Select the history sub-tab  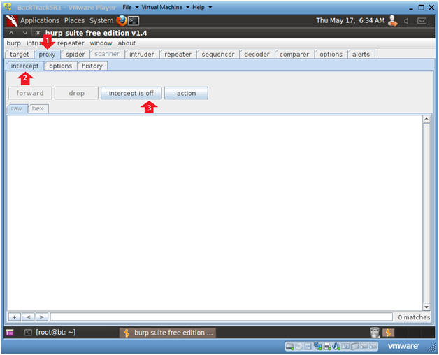point(92,66)
